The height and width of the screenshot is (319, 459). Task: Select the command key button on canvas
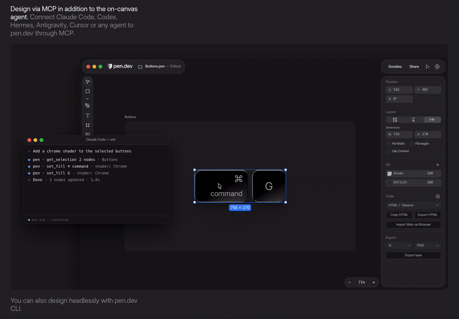click(221, 186)
